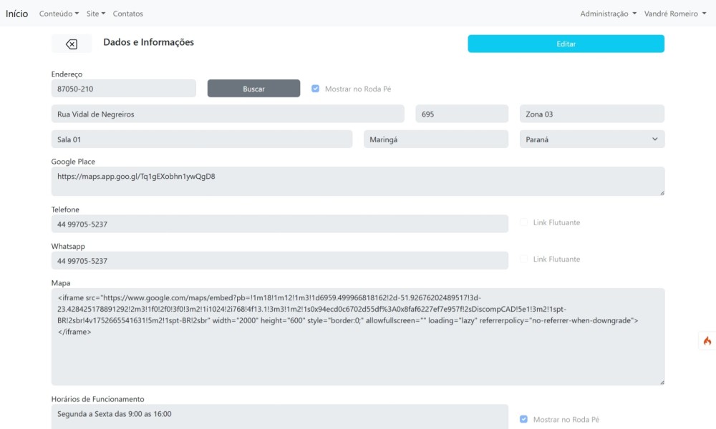Open the Administração dropdown

pyautogui.click(x=608, y=14)
